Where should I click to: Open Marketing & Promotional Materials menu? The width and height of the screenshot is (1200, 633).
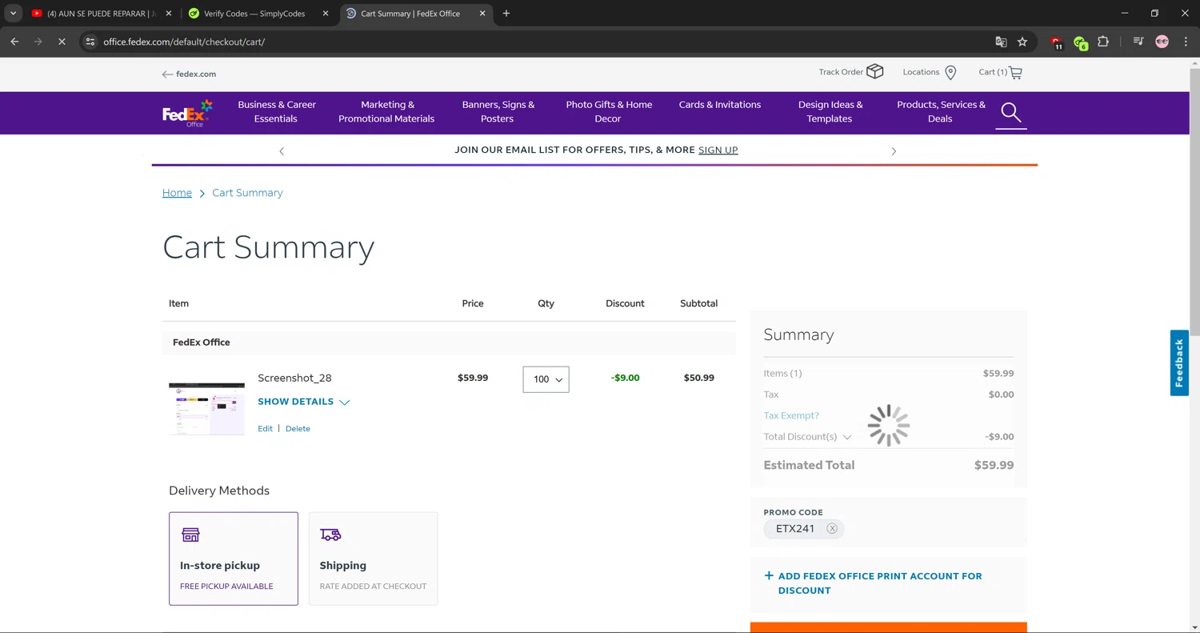coord(386,112)
